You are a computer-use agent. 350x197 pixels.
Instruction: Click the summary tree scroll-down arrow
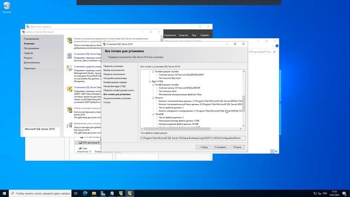pos(243,126)
